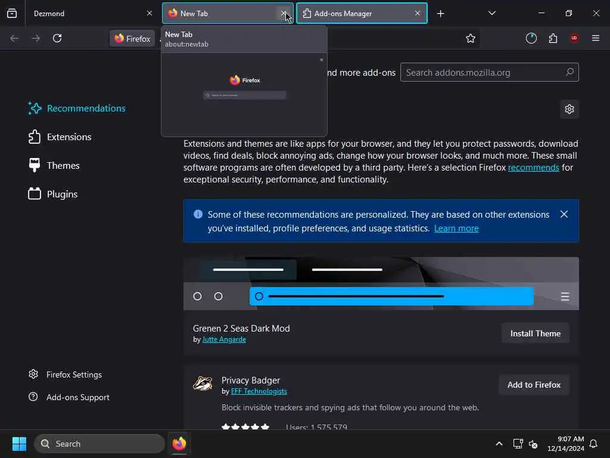
Task: Select Themes in the sidebar
Action: click(x=54, y=166)
